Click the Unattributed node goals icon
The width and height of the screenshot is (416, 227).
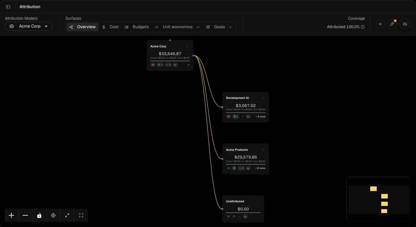click(x=234, y=216)
